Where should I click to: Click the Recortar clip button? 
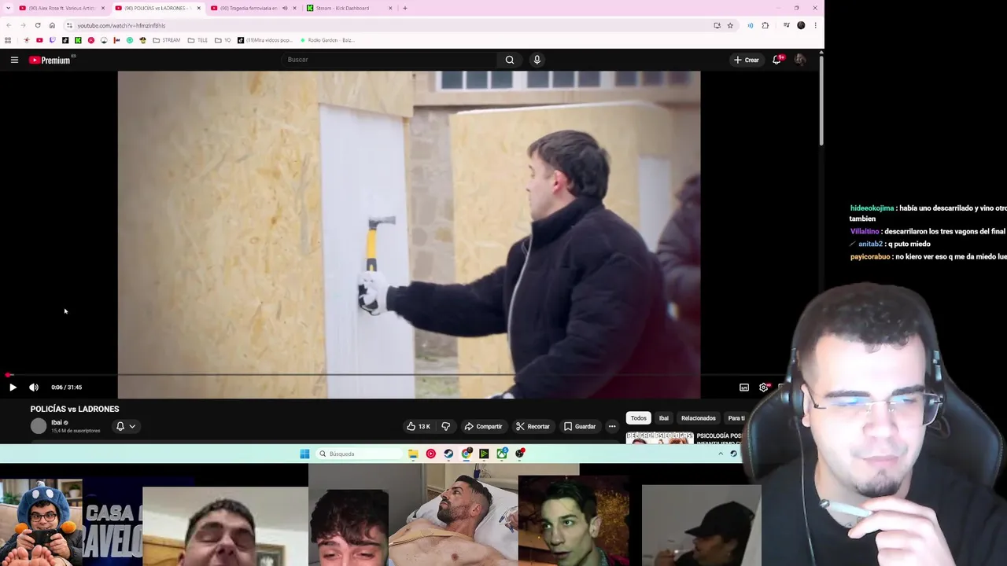click(x=533, y=426)
